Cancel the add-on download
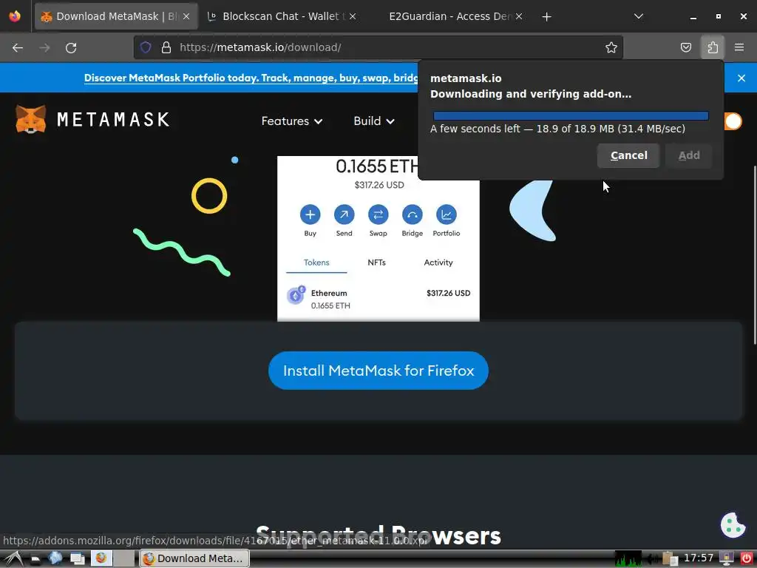Screen dimensions: 757x568 click(x=628, y=155)
